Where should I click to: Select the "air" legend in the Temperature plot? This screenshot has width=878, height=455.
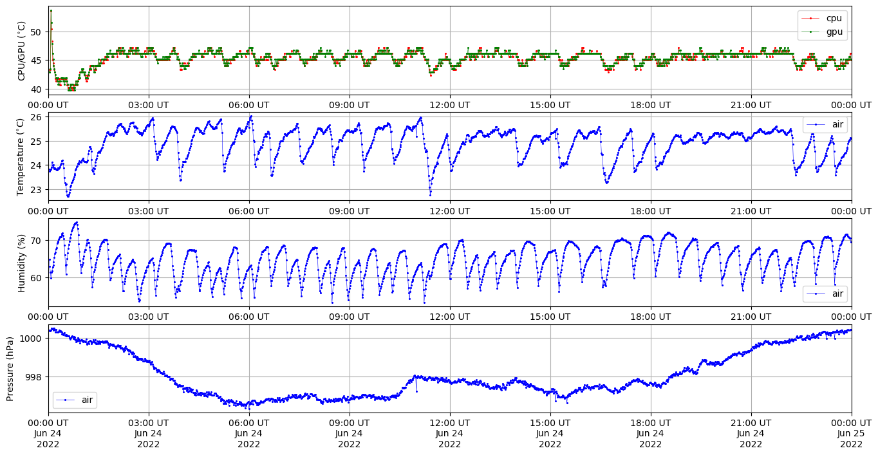pos(827,124)
